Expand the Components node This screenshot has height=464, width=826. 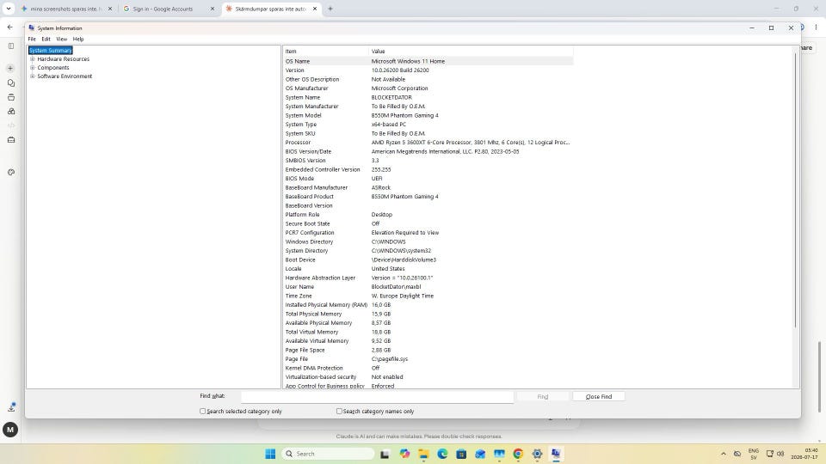tap(33, 67)
